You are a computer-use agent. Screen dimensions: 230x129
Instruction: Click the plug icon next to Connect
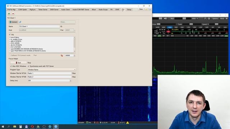20,22
